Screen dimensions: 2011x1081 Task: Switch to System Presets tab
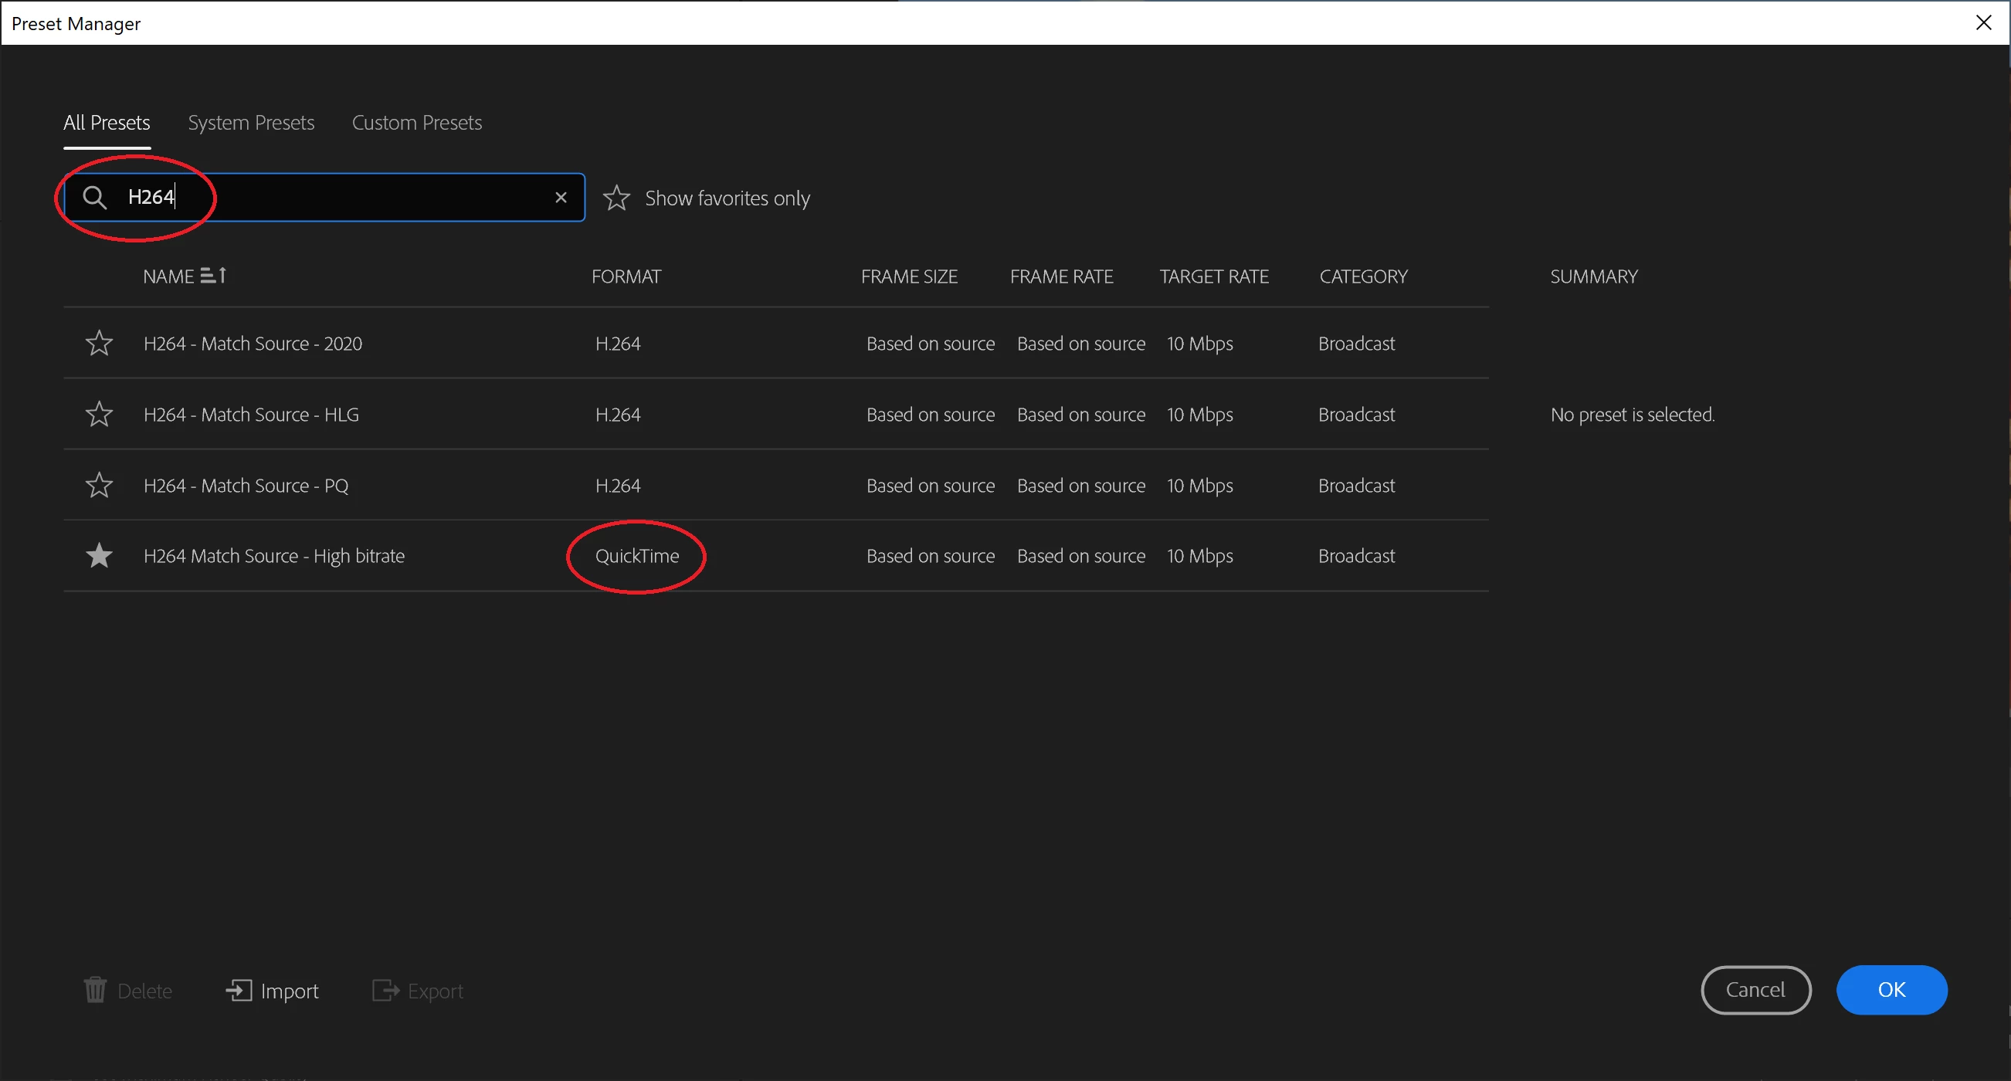pyautogui.click(x=250, y=123)
